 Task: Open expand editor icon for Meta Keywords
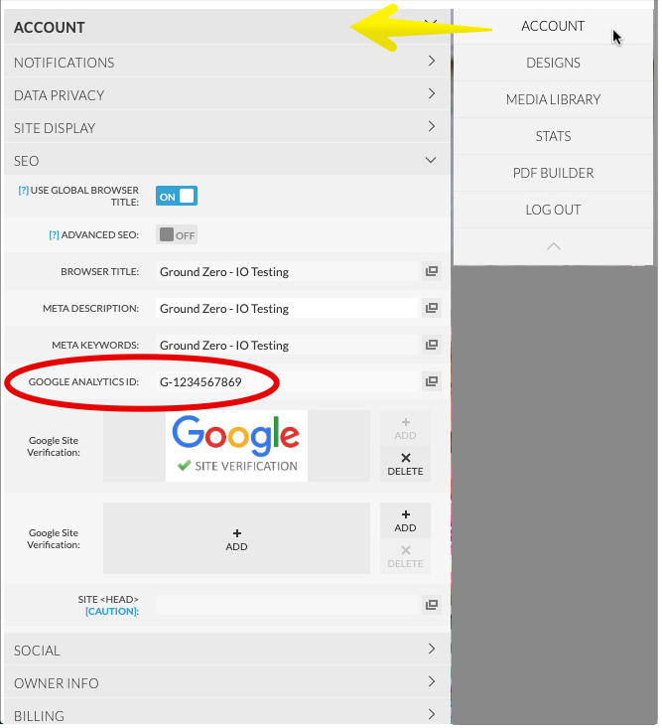[434, 347]
